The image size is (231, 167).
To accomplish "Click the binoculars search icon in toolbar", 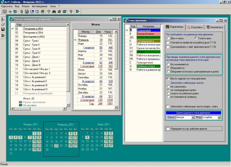I will tap(54, 12).
